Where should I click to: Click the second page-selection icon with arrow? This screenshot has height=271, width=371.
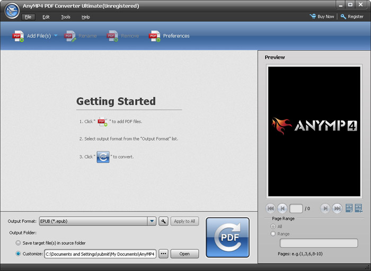coord(359,208)
